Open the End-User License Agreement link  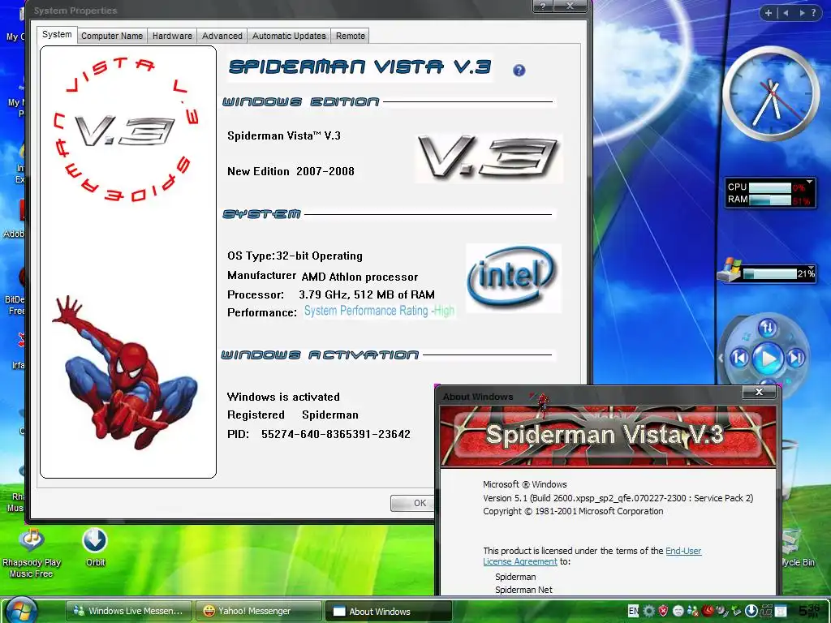592,556
